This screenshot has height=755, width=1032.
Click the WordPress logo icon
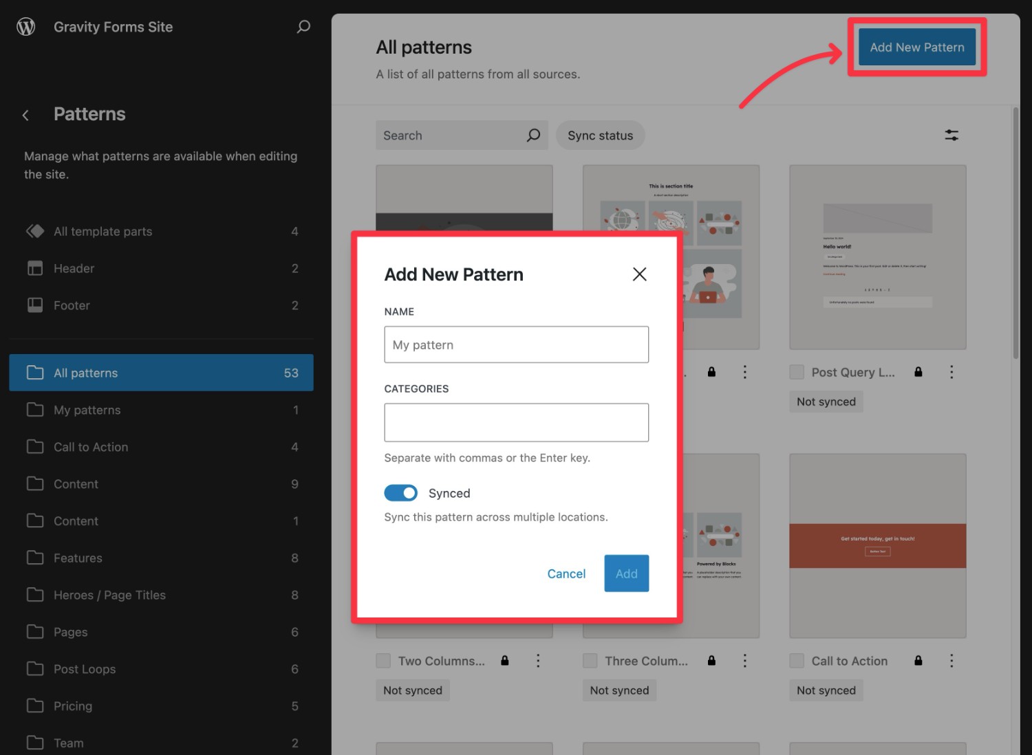coord(26,27)
